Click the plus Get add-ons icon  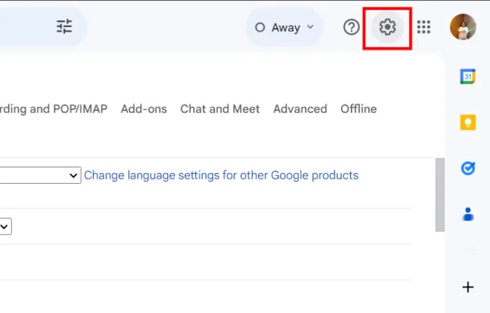[468, 287]
